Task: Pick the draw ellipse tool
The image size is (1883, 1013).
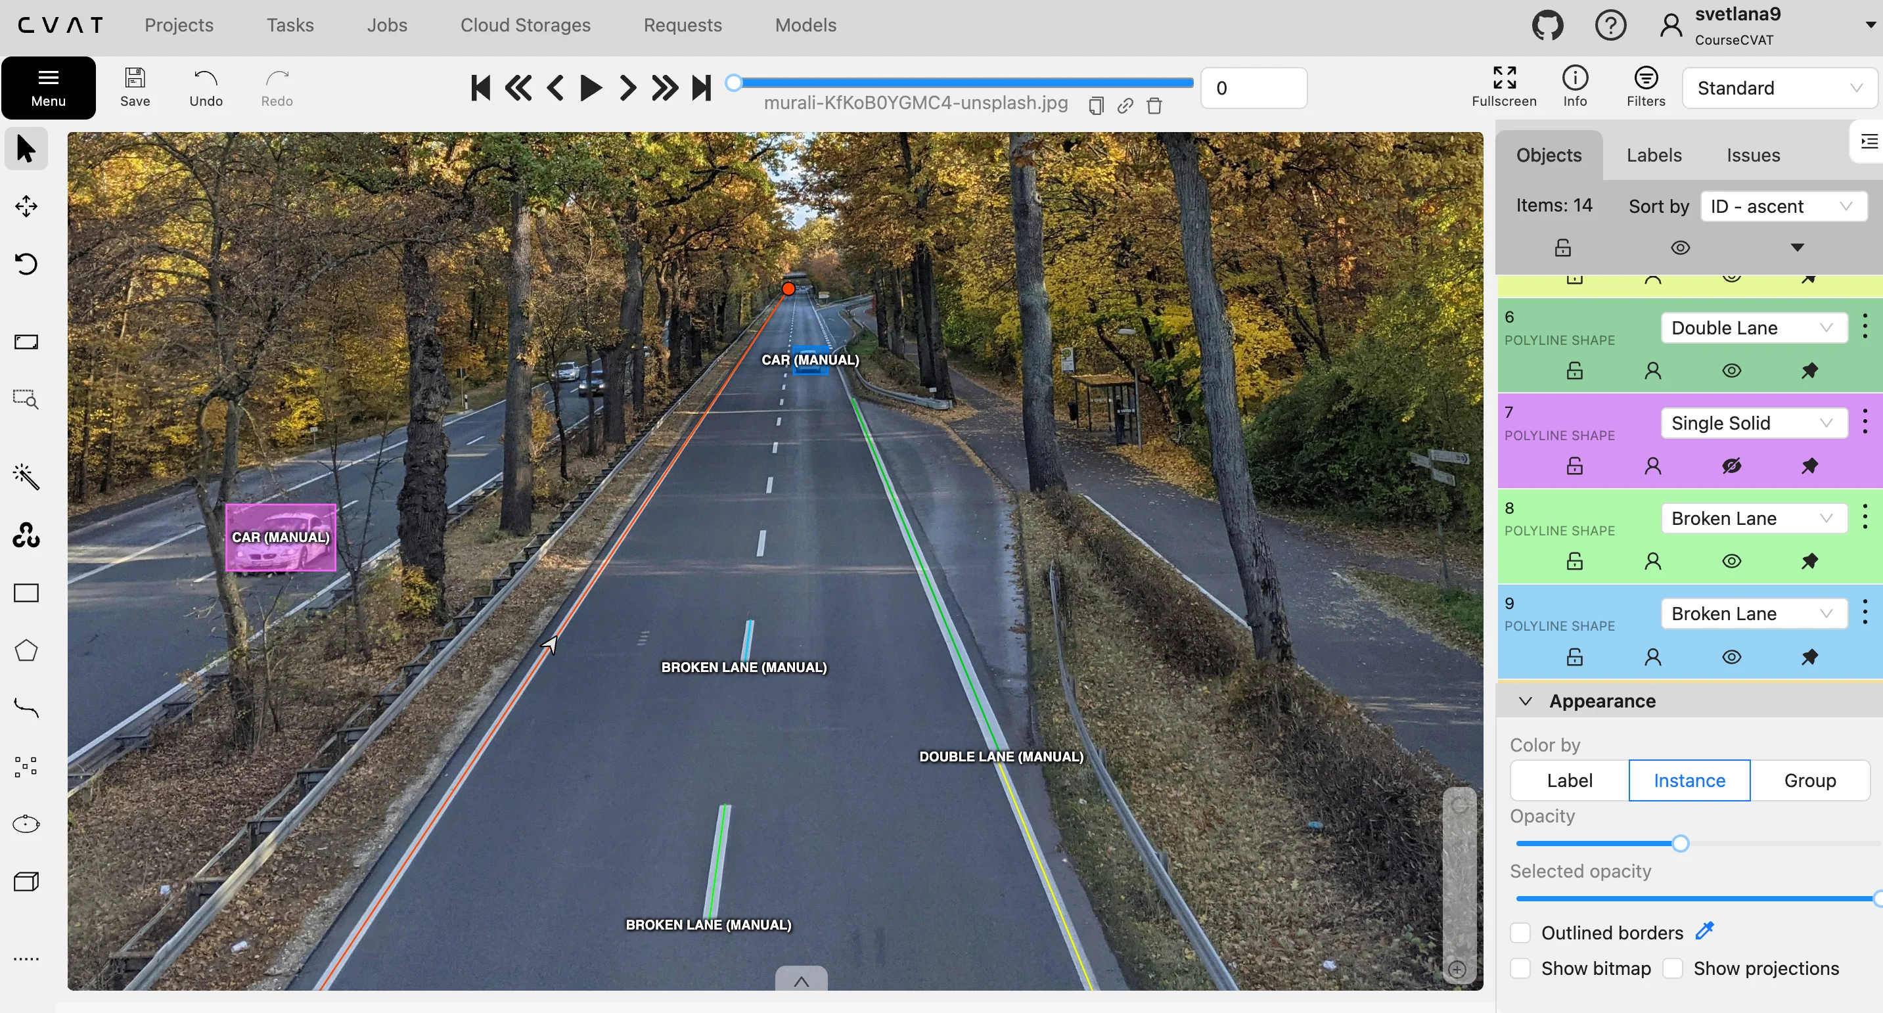Action: click(26, 824)
